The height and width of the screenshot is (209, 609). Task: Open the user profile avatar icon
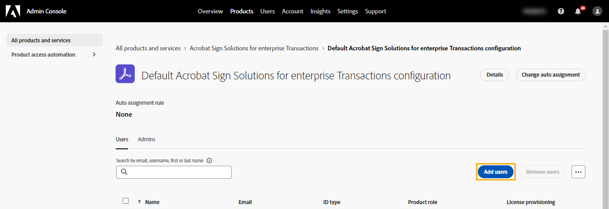[x=597, y=11]
